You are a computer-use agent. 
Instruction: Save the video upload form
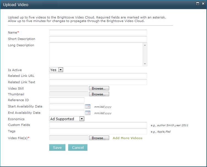(57, 147)
